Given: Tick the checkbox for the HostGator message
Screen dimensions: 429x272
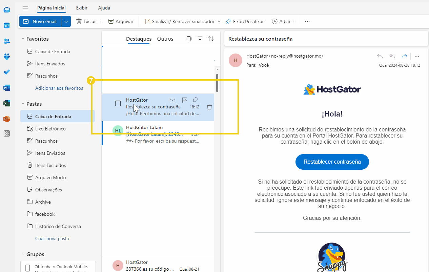Looking at the screenshot, I should pyautogui.click(x=118, y=103).
